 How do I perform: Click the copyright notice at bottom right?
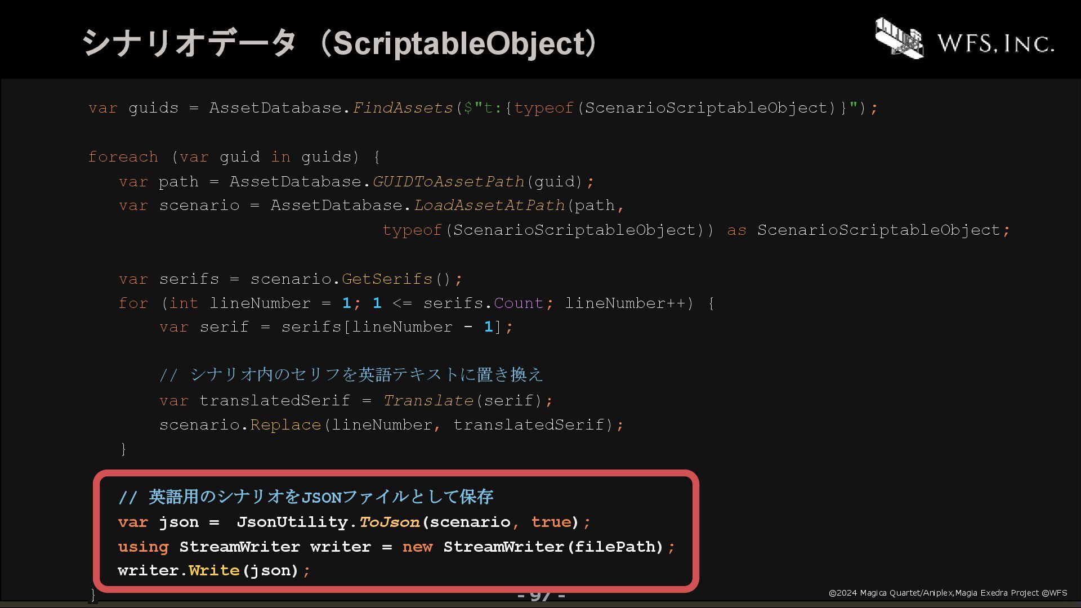coord(948,593)
